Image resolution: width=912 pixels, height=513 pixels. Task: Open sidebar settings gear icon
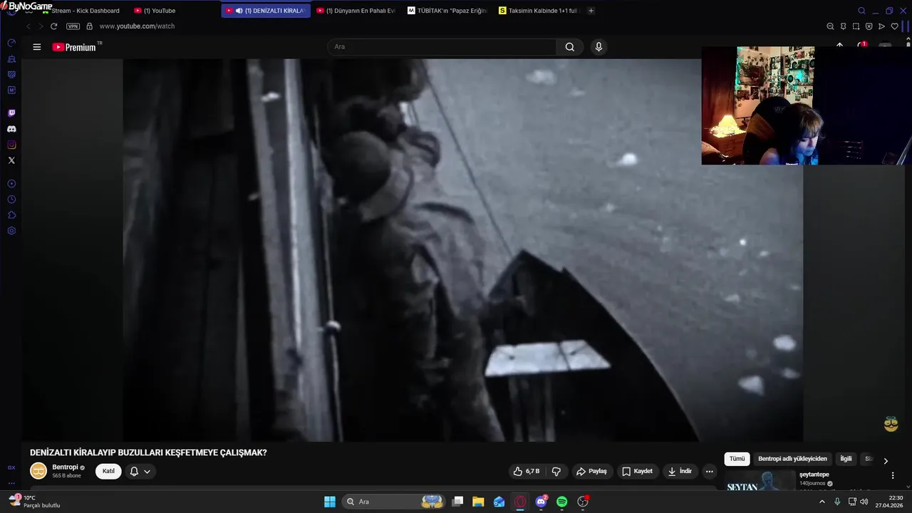coord(11,231)
